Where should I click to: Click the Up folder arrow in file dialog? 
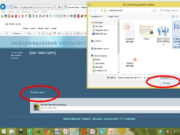[x=101, y=10]
